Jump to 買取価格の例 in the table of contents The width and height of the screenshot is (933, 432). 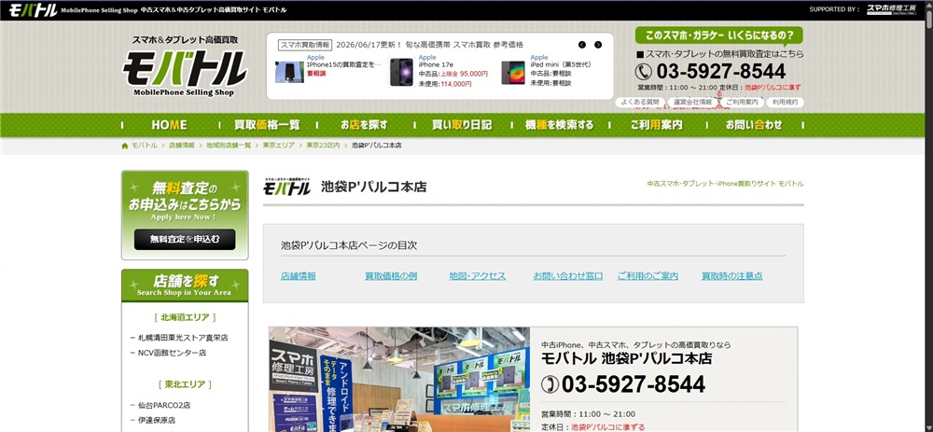[391, 276]
